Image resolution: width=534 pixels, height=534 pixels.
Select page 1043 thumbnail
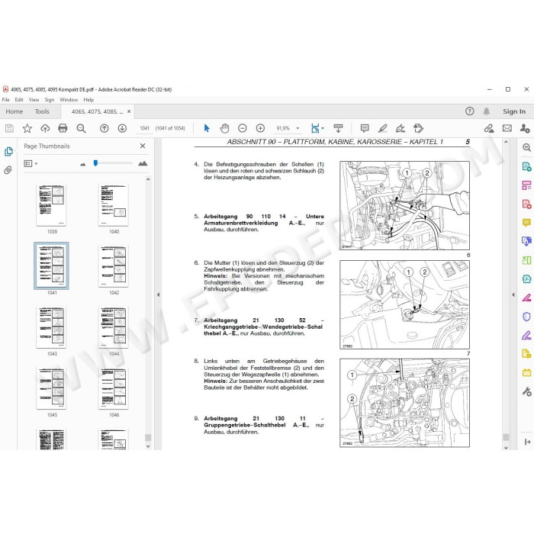51,327
